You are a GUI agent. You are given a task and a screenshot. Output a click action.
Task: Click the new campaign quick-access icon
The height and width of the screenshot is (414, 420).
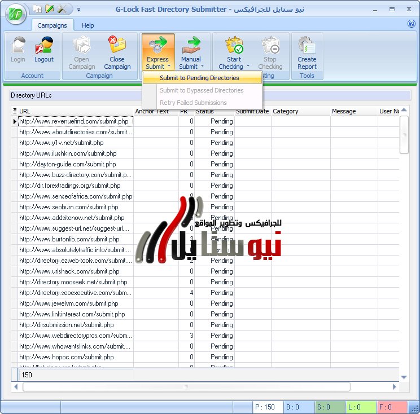(x=37, y=10)
